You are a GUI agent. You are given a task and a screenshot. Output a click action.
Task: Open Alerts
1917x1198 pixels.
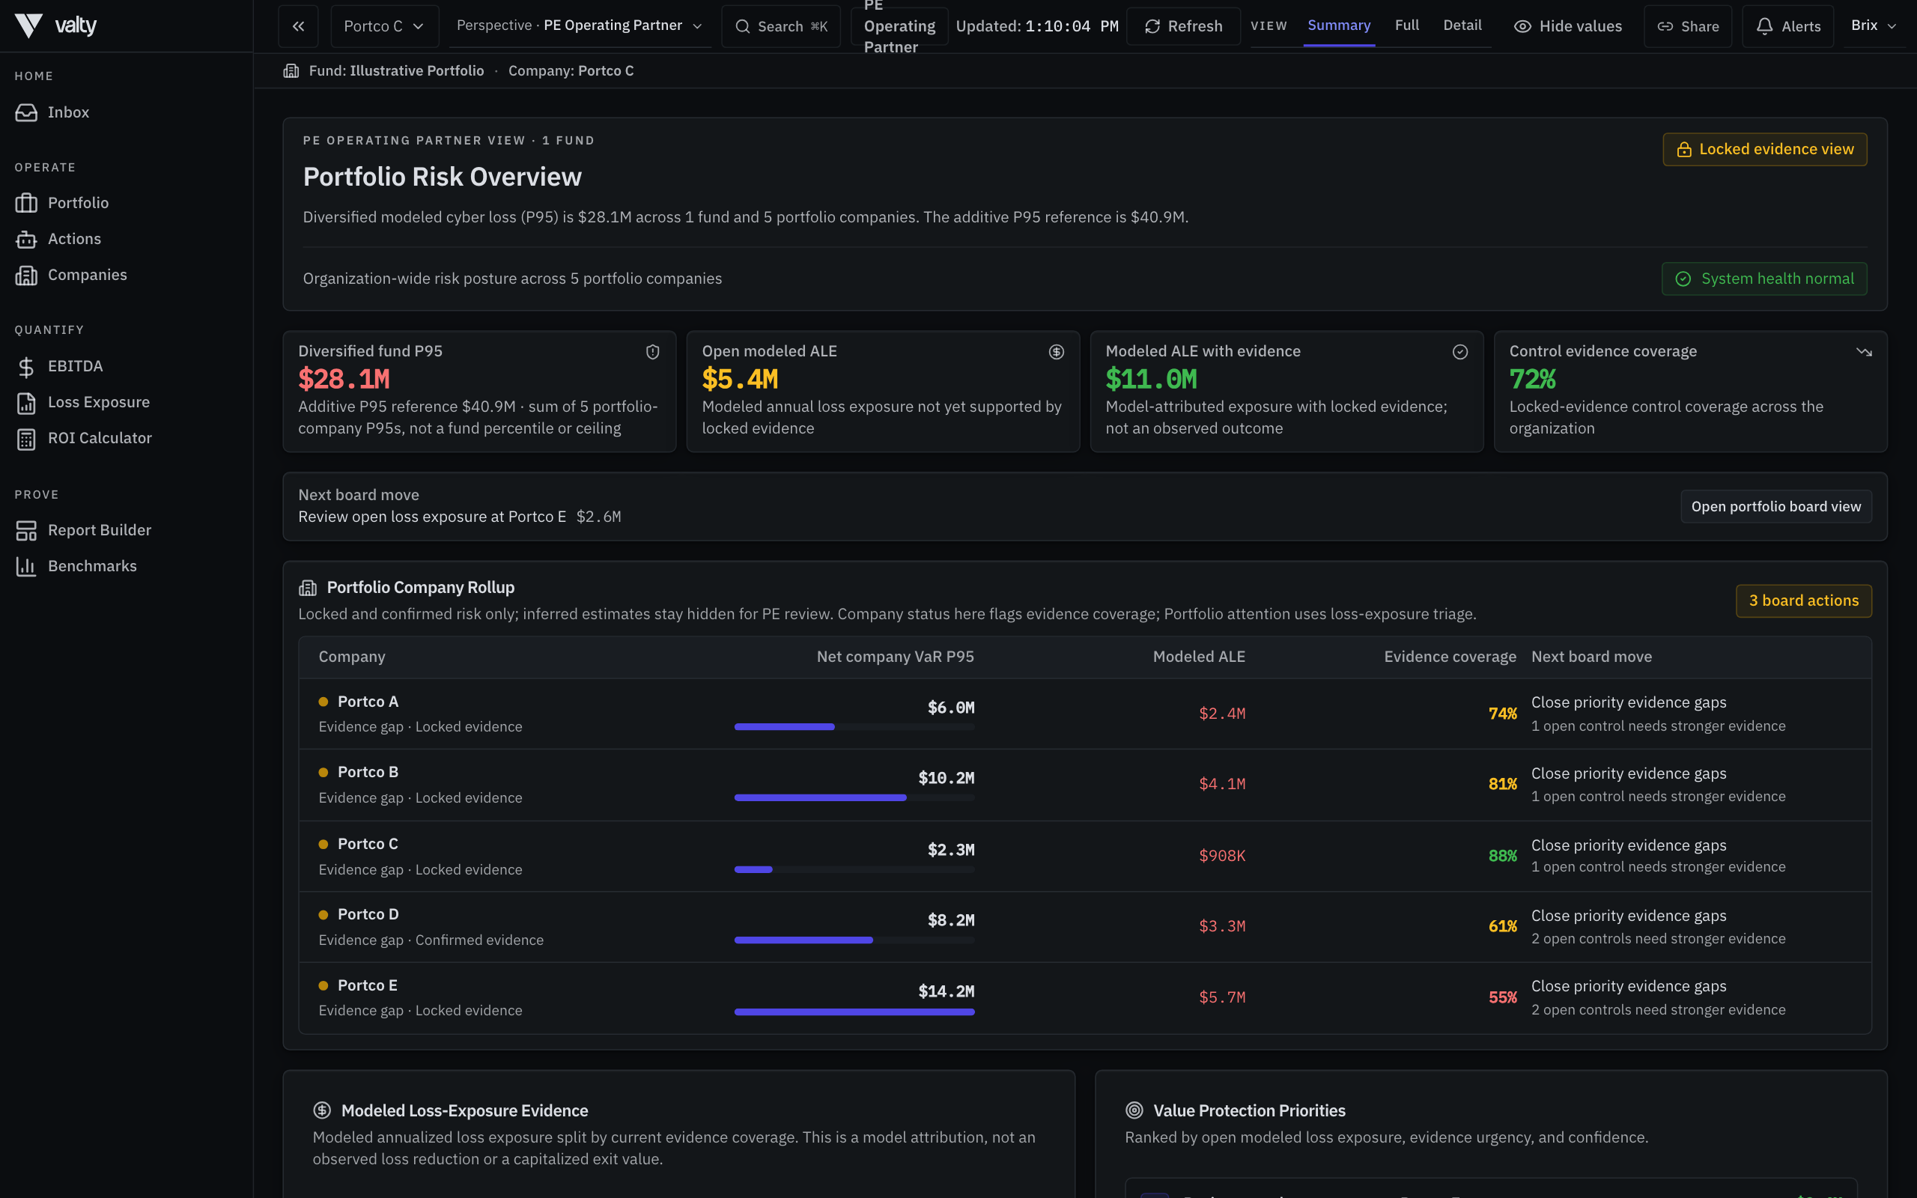click(1788, 26)
